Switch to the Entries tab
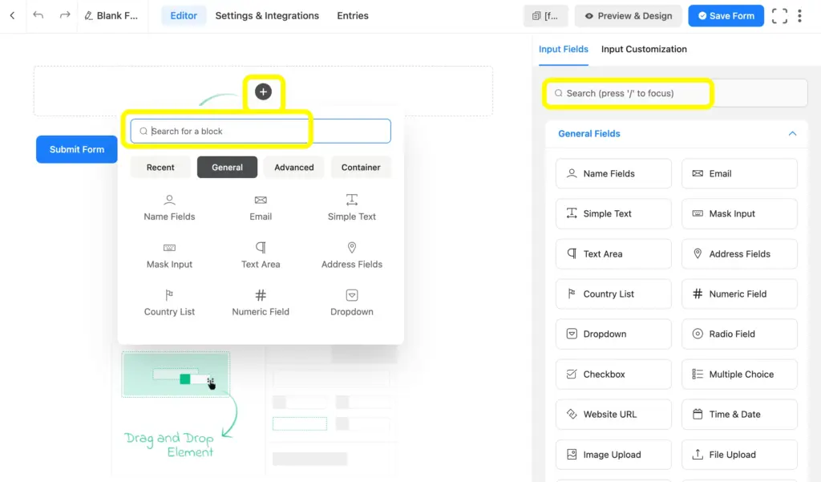 pyautogui.click(x=352, y=15)
